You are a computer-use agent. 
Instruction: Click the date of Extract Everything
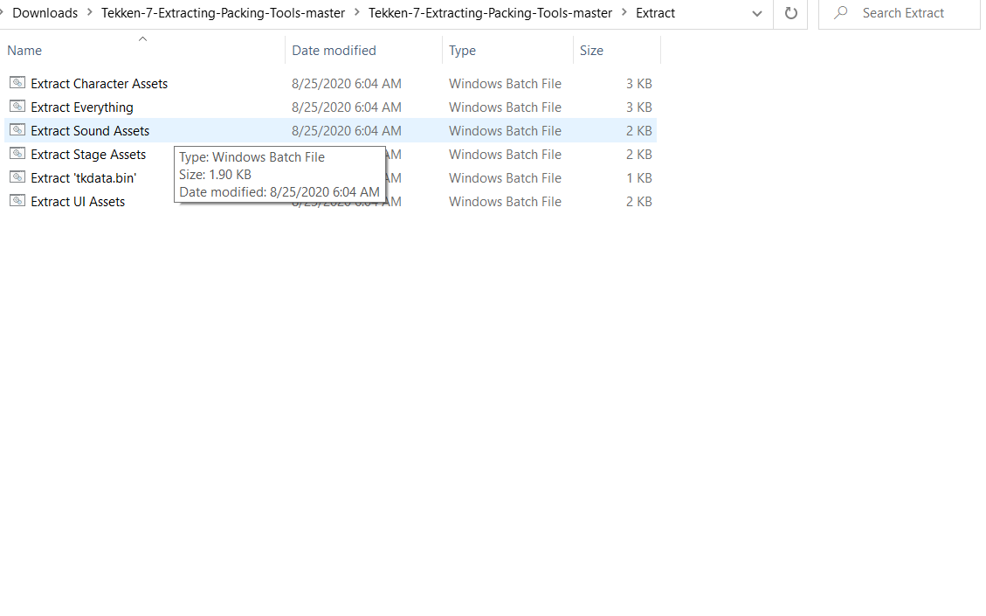[347, 107]
